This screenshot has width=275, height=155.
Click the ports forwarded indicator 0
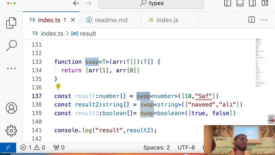click(x=59, y=147)
